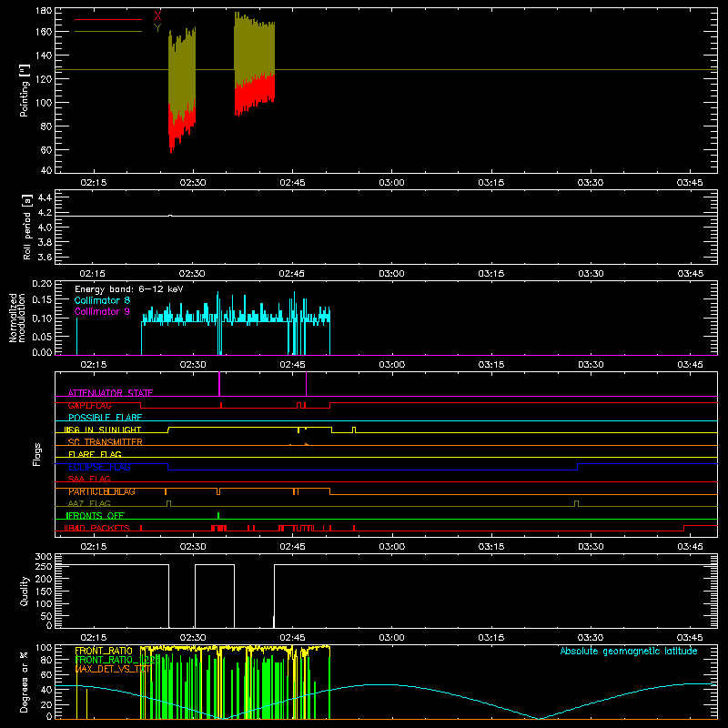Click isolated cyan Collimator 8 spike near 02:12
The image size is (728, 728).
[76, 336]
